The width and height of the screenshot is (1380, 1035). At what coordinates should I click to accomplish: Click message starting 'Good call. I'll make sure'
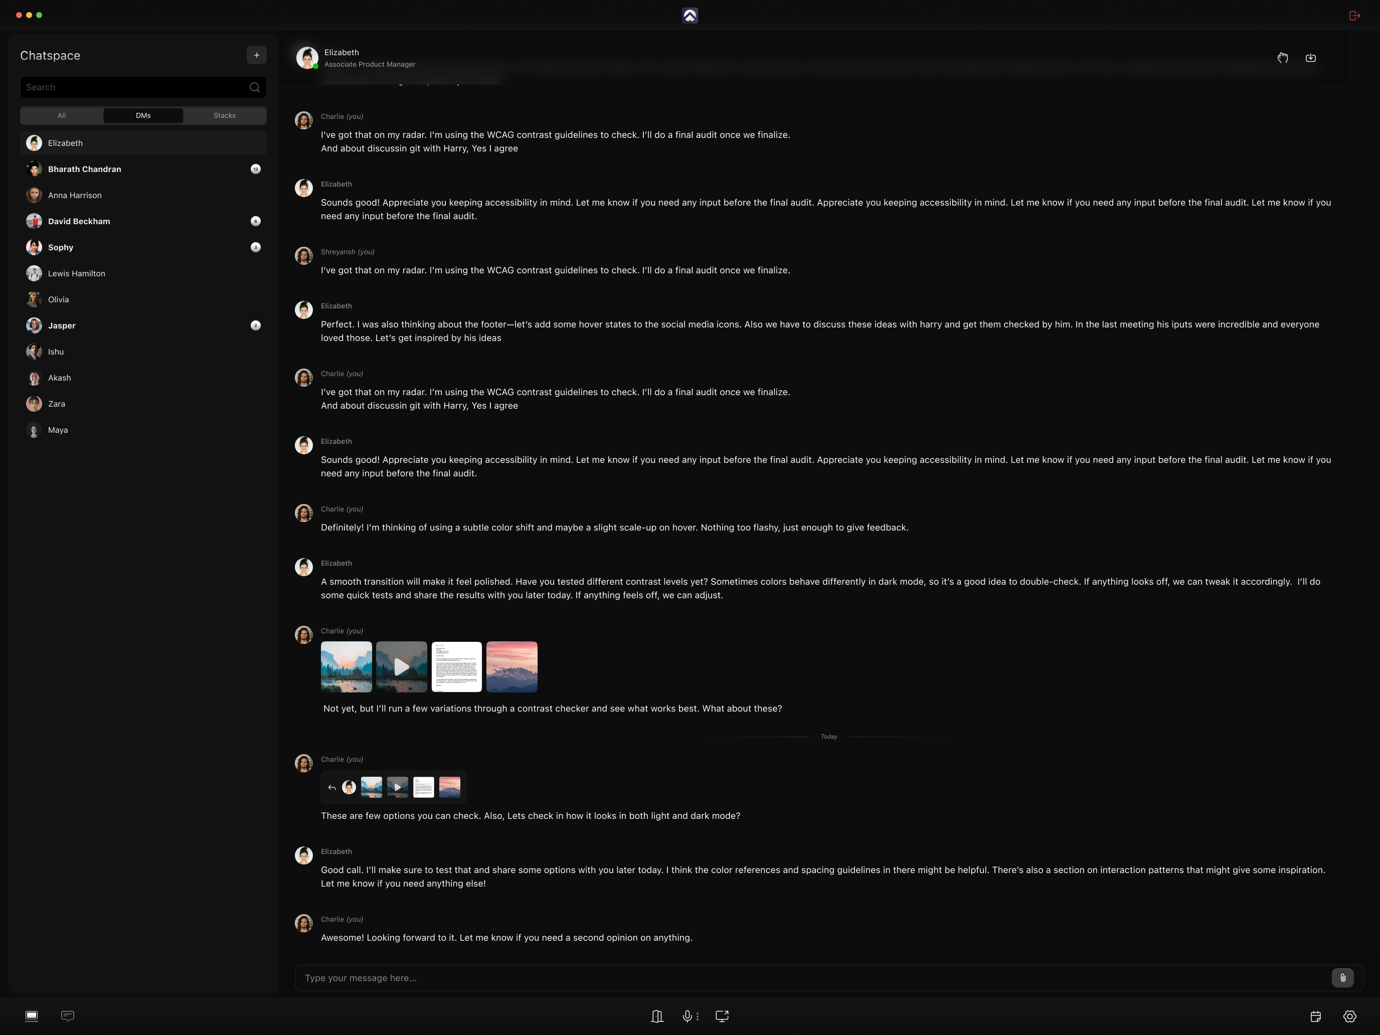pos(823,877)
